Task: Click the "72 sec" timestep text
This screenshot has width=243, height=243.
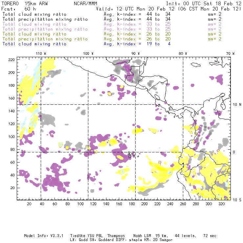Action: click(210, 236)
